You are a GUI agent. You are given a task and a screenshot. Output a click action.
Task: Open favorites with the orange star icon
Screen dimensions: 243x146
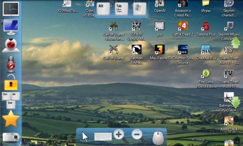pos(11,119)
